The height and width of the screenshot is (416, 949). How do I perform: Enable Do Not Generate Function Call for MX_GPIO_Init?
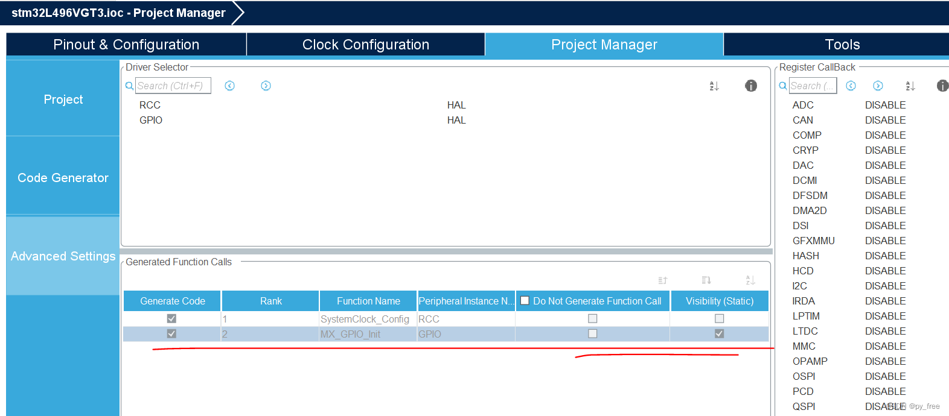point(592,333)
